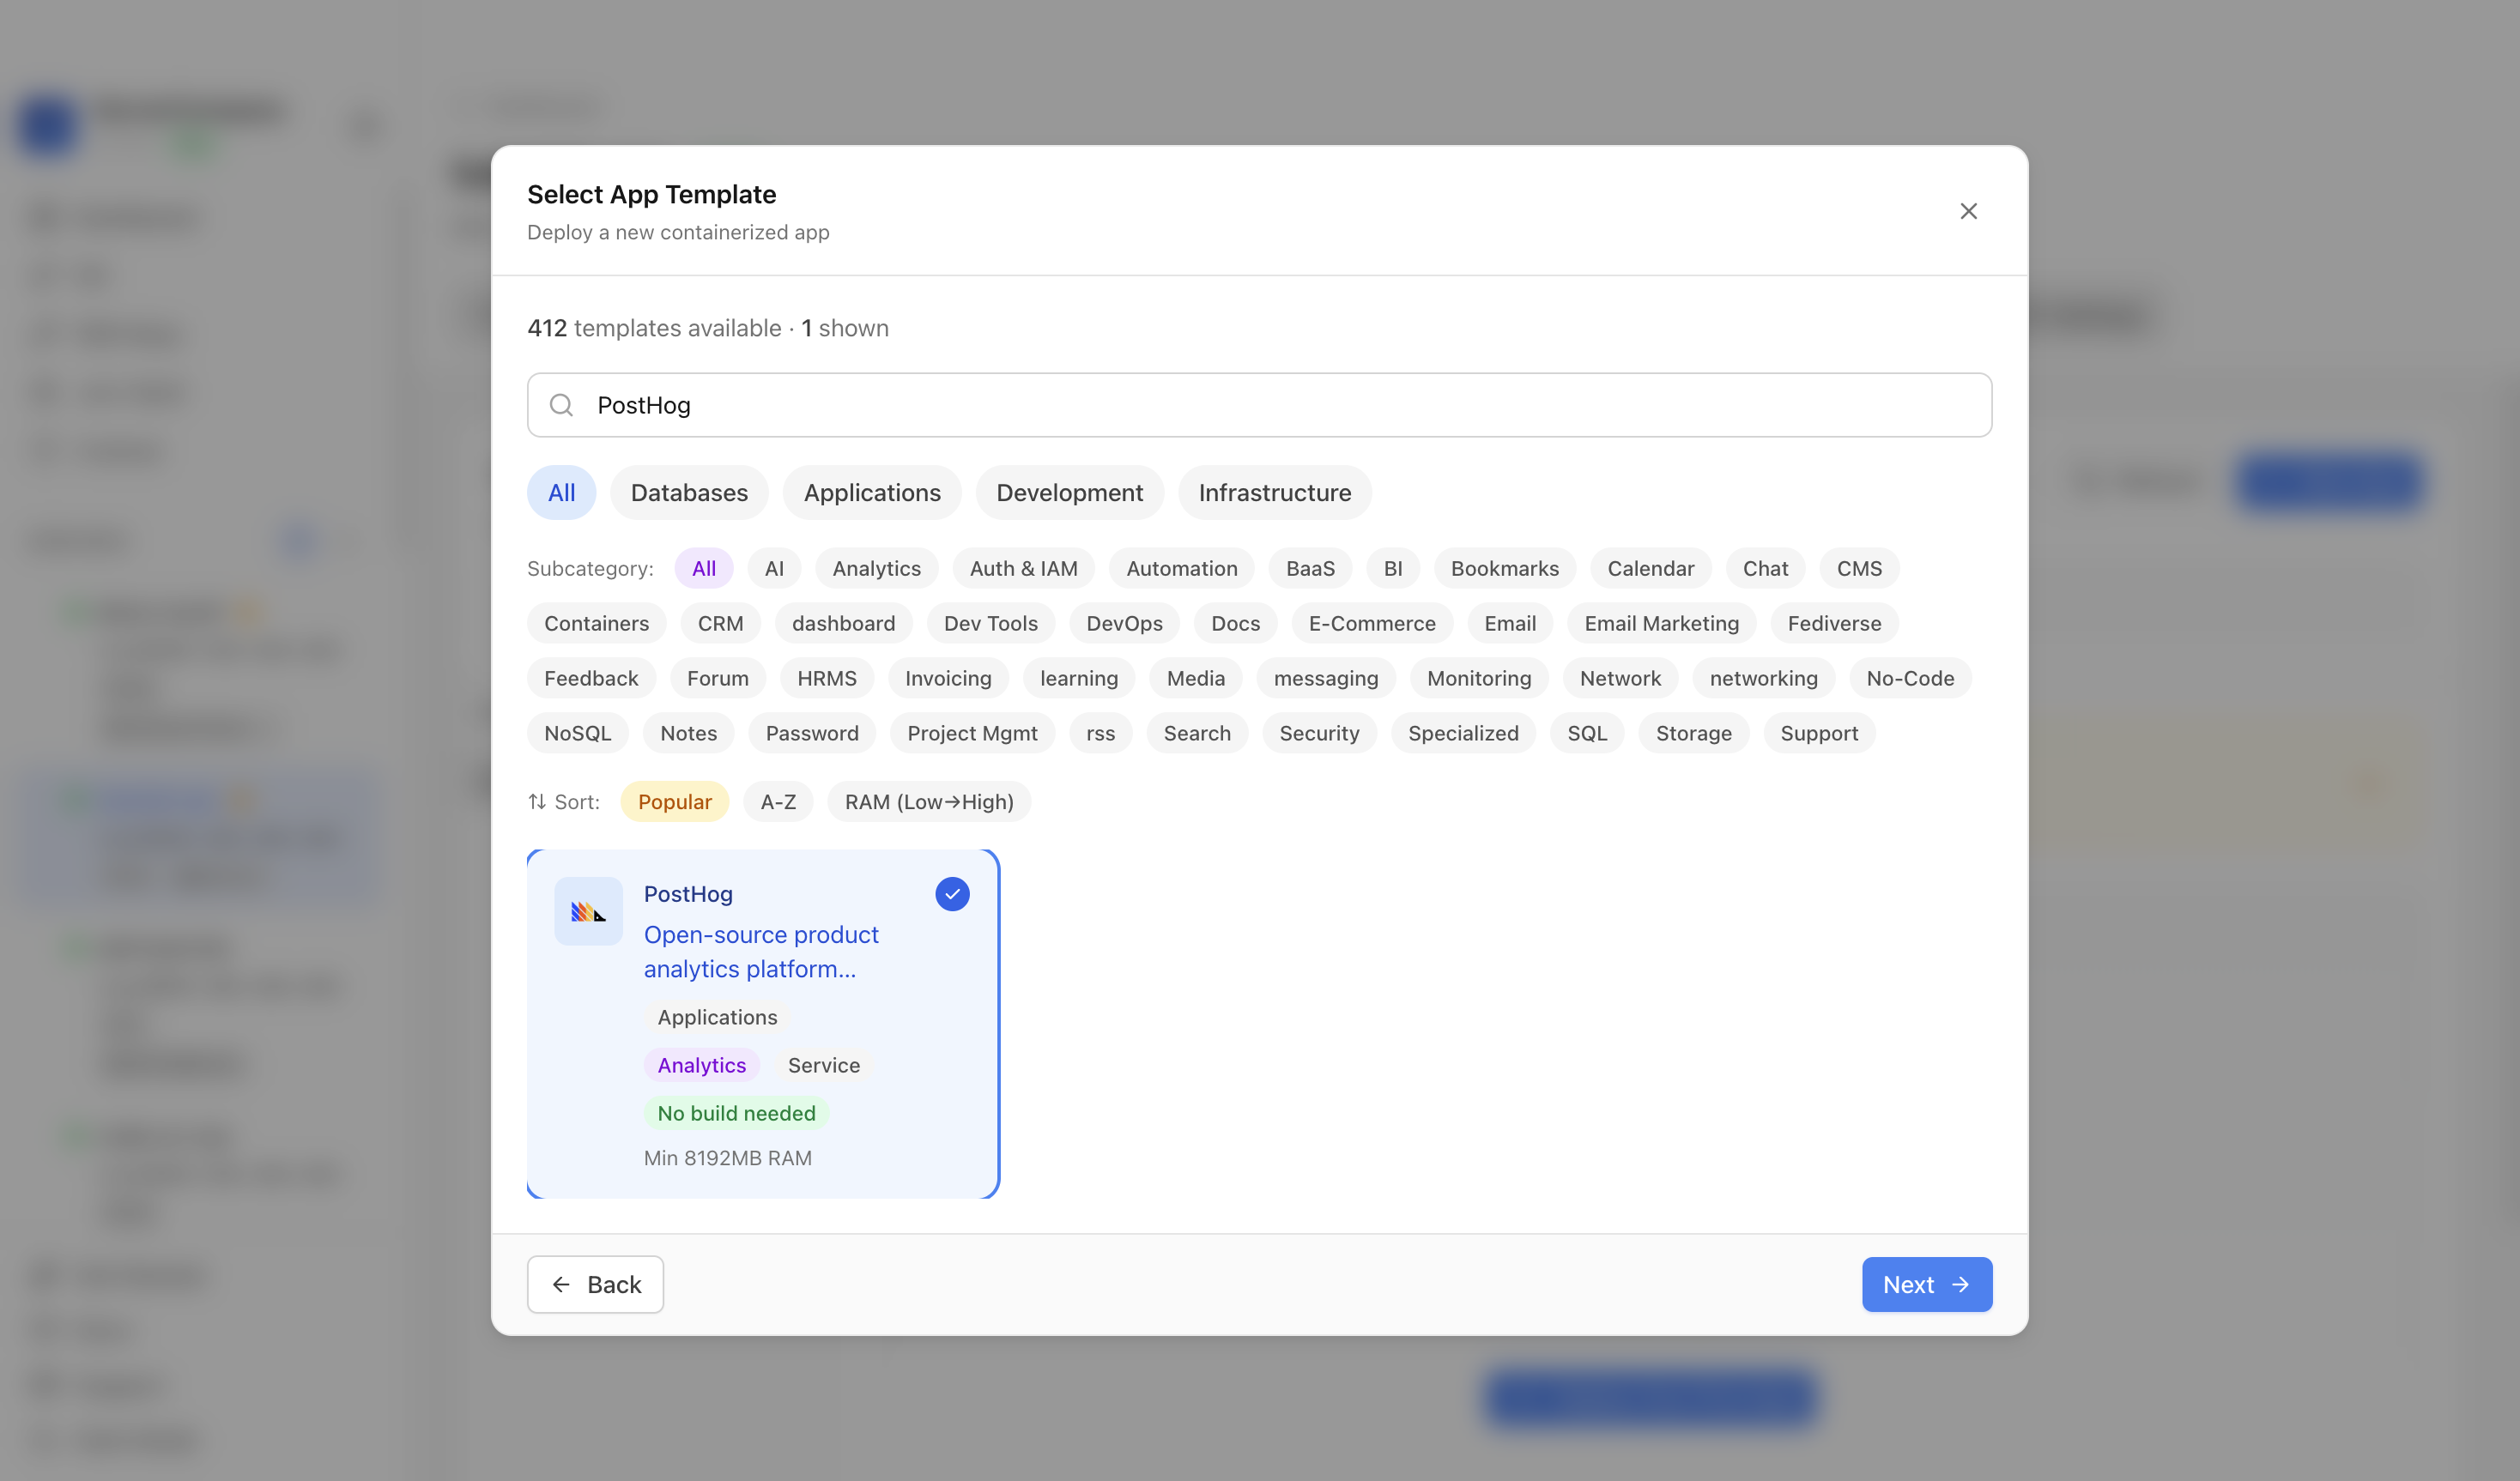The image size is (2520, 1481).
Task: Filter by BI subcategory
Action: point(1393,568)
